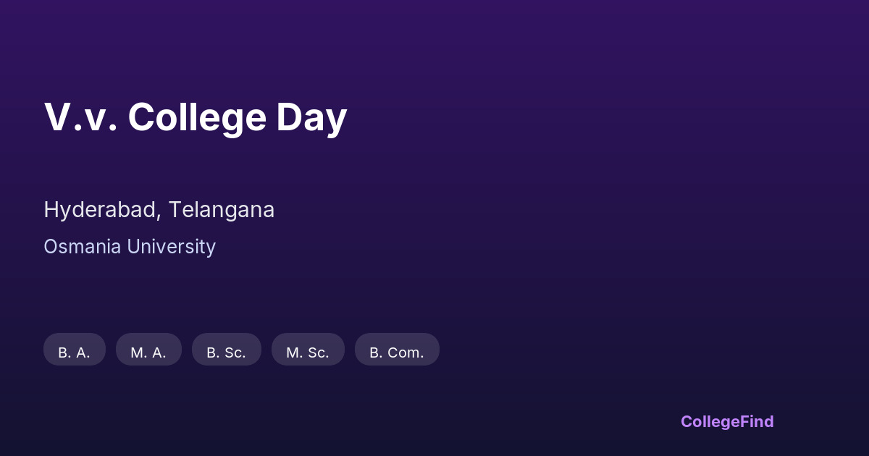Open the Osmania University affiliation link

tap(130, 247)
